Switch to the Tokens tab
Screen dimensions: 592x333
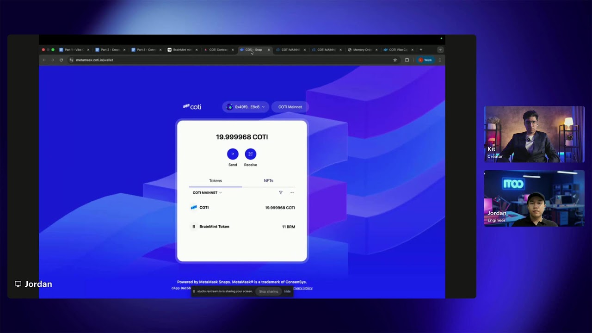pyautogui.click(x=216, y=181)
